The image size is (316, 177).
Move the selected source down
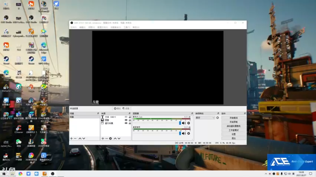click(119, 138)
